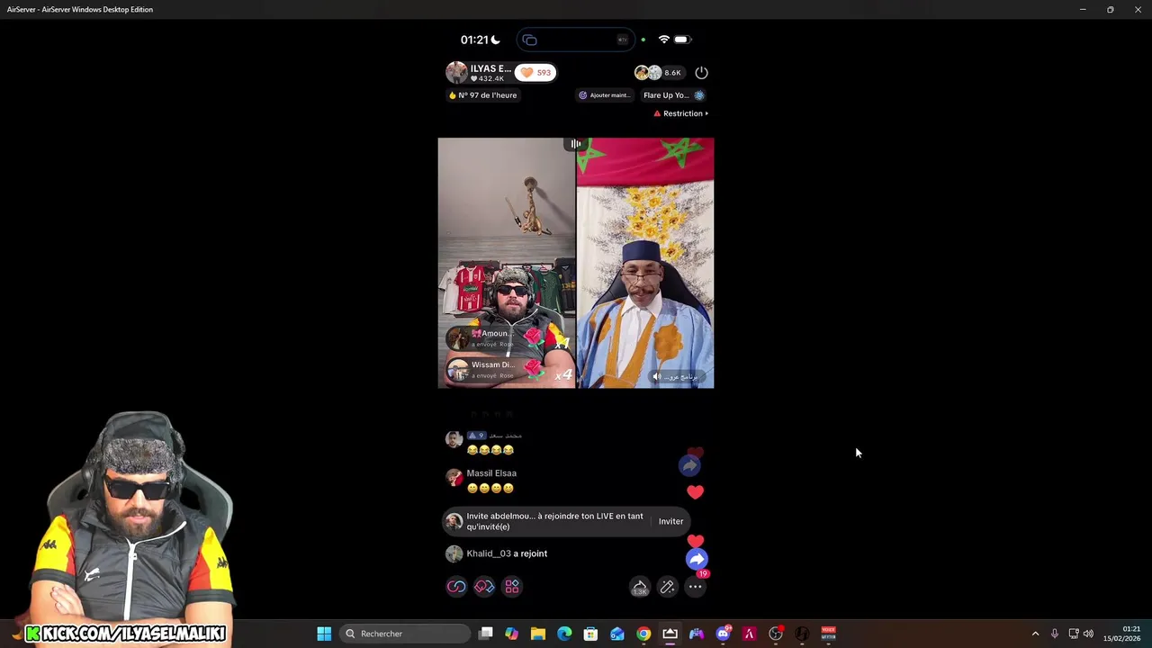Open Microsoft Store from taskbar
The height and width of the screenshot is (648, 1152).
[x=590, y=634]
